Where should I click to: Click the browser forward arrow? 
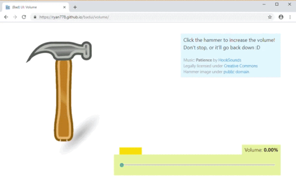[15, 17]
